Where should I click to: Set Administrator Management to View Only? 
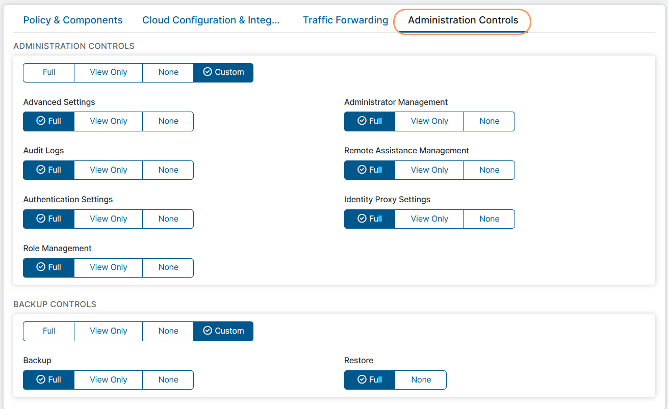click(429, 121)
